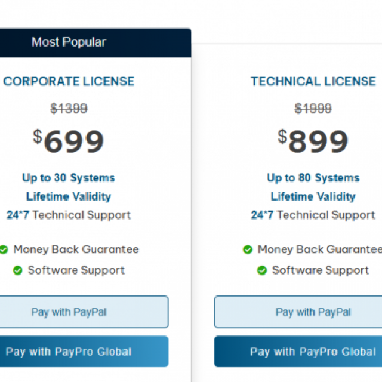382x382 pixels.
Task: Click the TECHNICAL LICENSE heading
Action: 313,81
